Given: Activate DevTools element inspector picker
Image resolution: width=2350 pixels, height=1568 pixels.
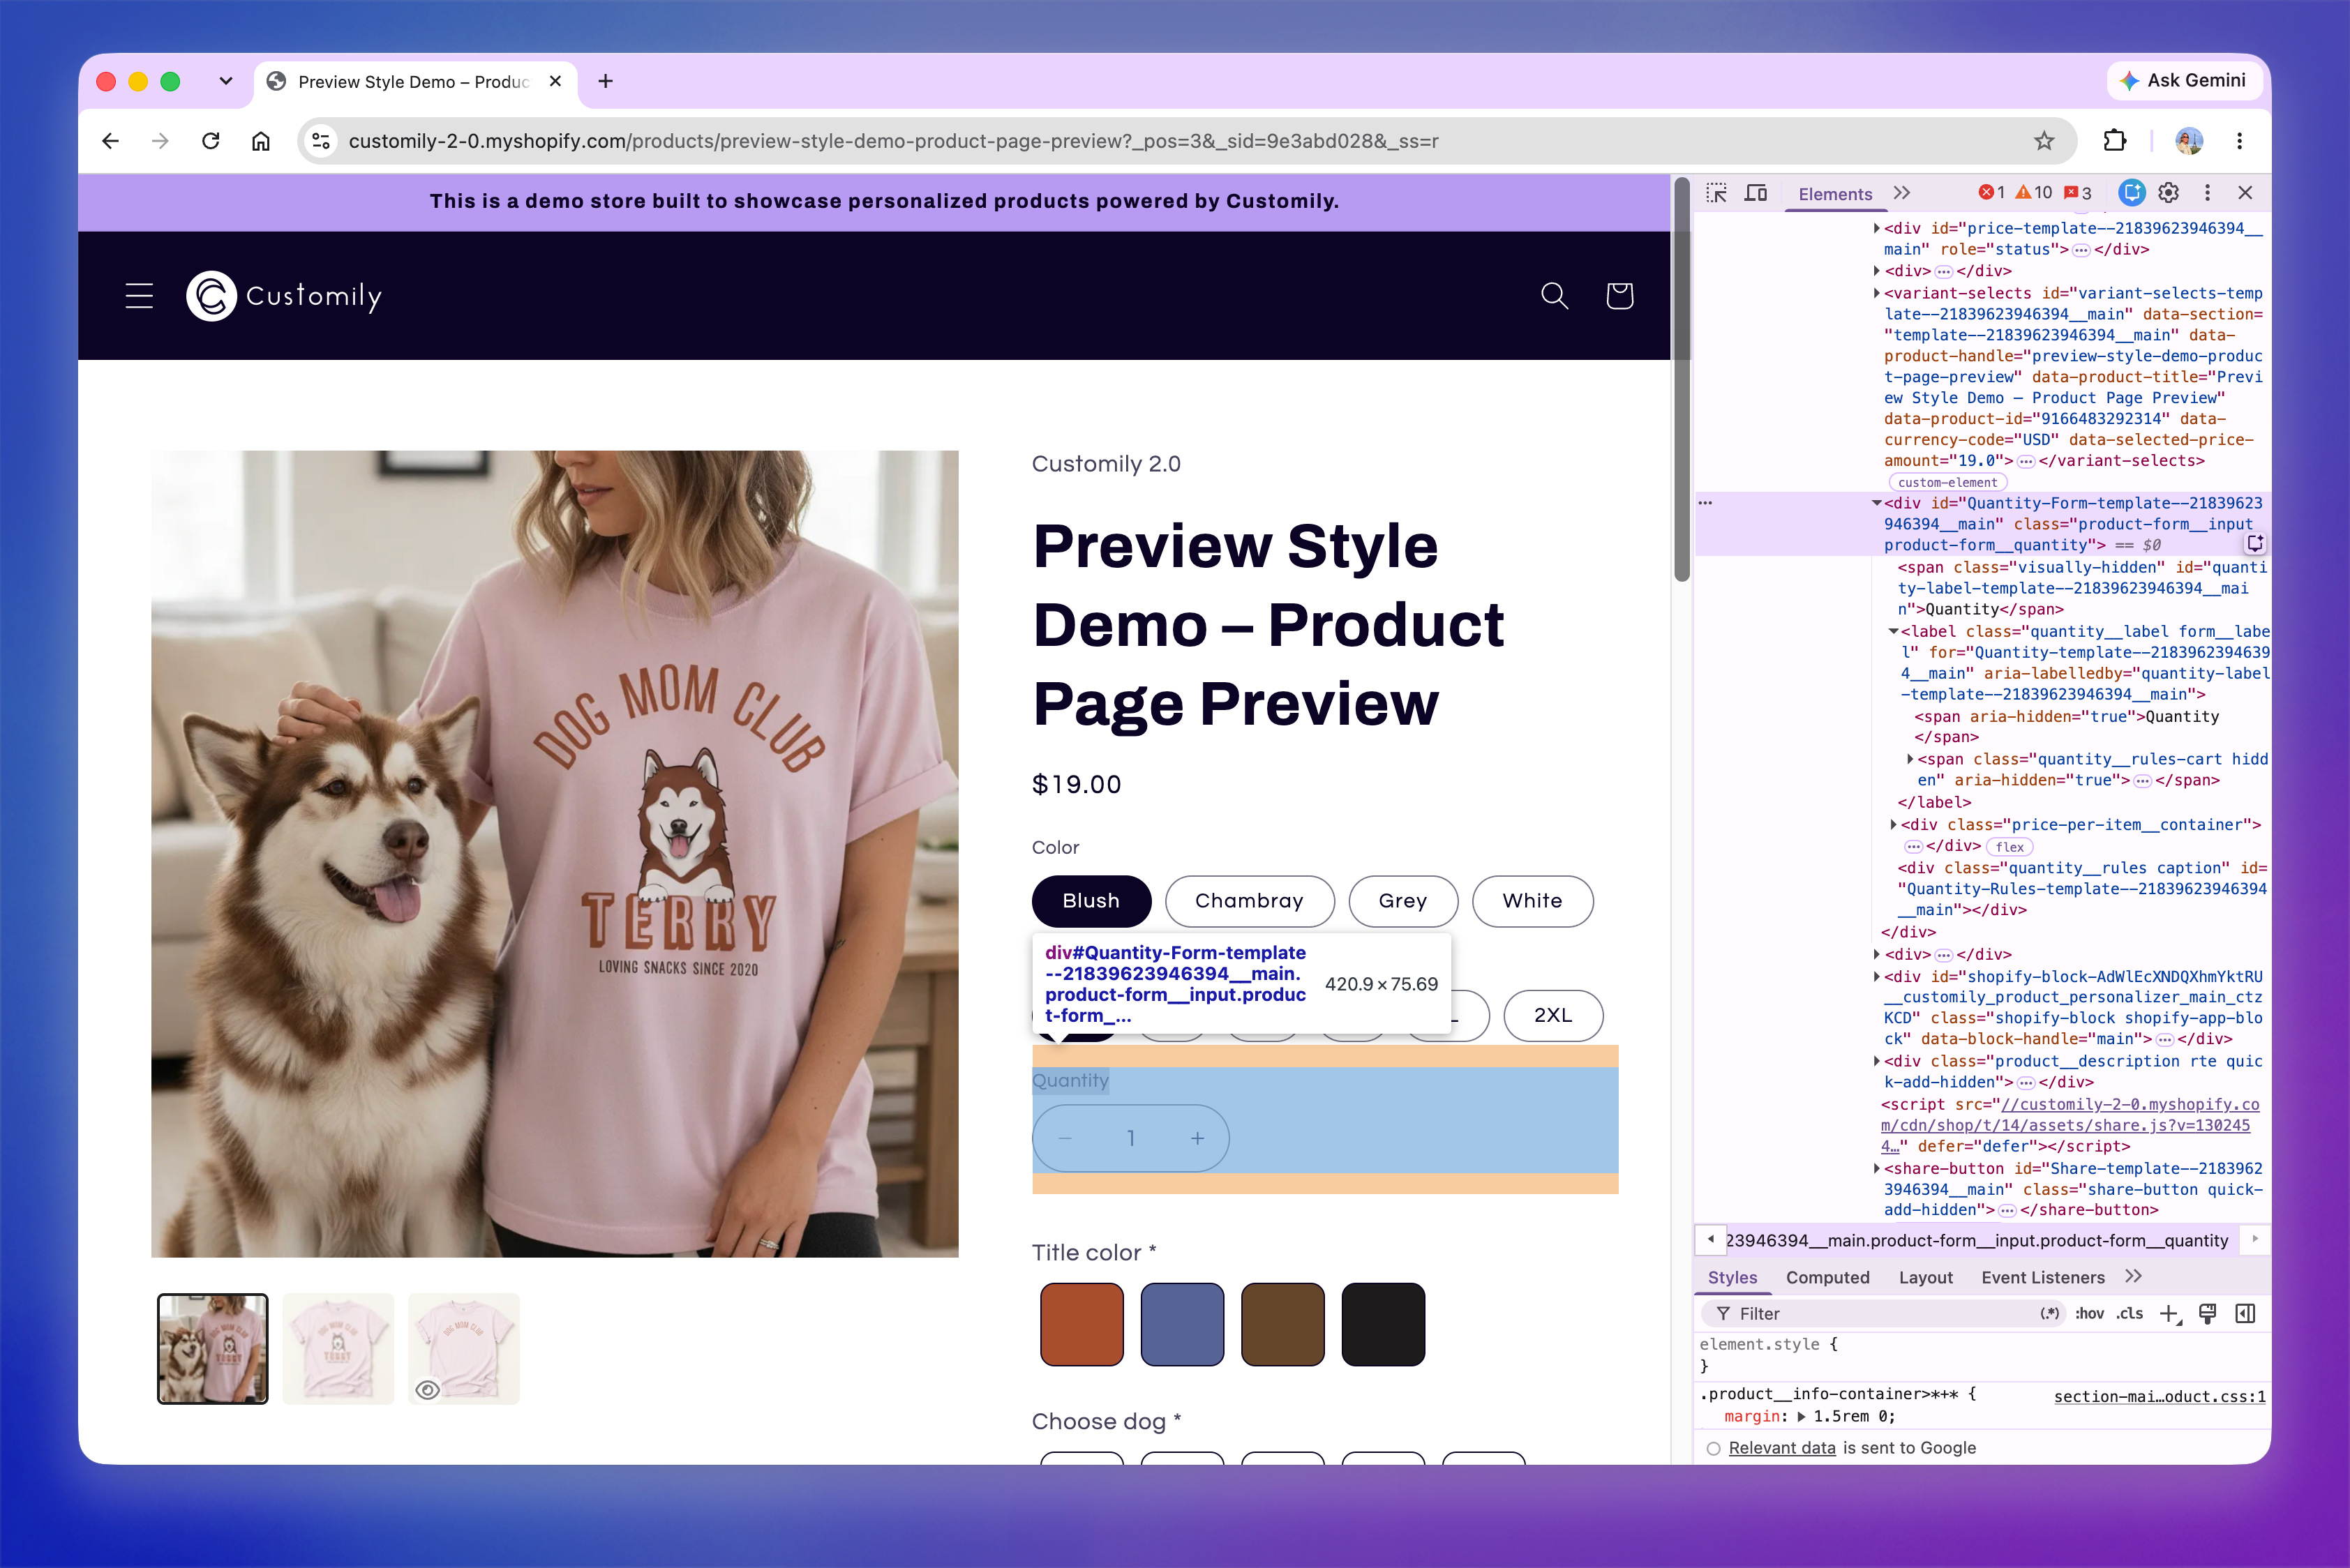Looking at the screenshot, I should [1716, 193].
